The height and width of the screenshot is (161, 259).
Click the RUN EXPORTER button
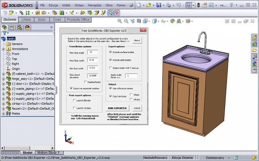(x=117, y=108)
